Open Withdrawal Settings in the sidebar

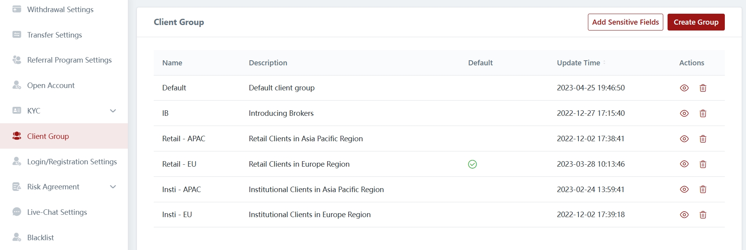[x=60, y=9]
